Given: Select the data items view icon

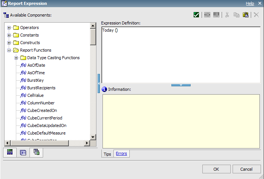Looking at the screenshot, I should tap(10, 152).
